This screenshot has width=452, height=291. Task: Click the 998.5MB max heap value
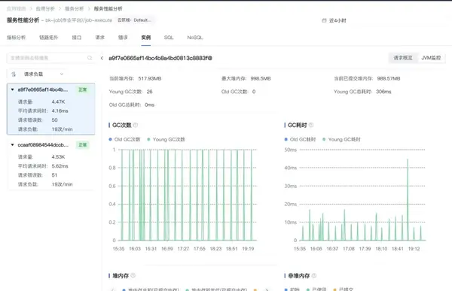click(261, 79)
